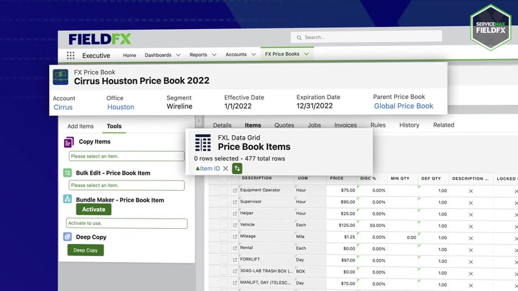Select the Vehicle row checkbox
Image resolution: width=518 pixels, height=291 pixels.
click(224, 225)
